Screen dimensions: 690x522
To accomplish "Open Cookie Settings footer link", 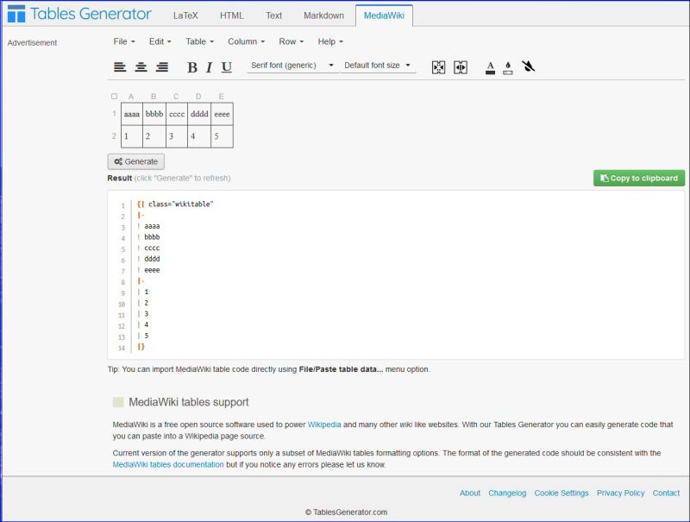I will (x=561, y=493).
